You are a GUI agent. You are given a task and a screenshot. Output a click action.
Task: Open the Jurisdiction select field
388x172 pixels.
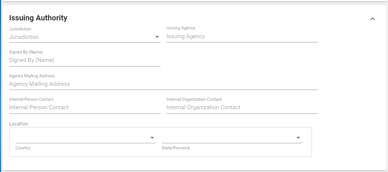click(x=79, y=37)
